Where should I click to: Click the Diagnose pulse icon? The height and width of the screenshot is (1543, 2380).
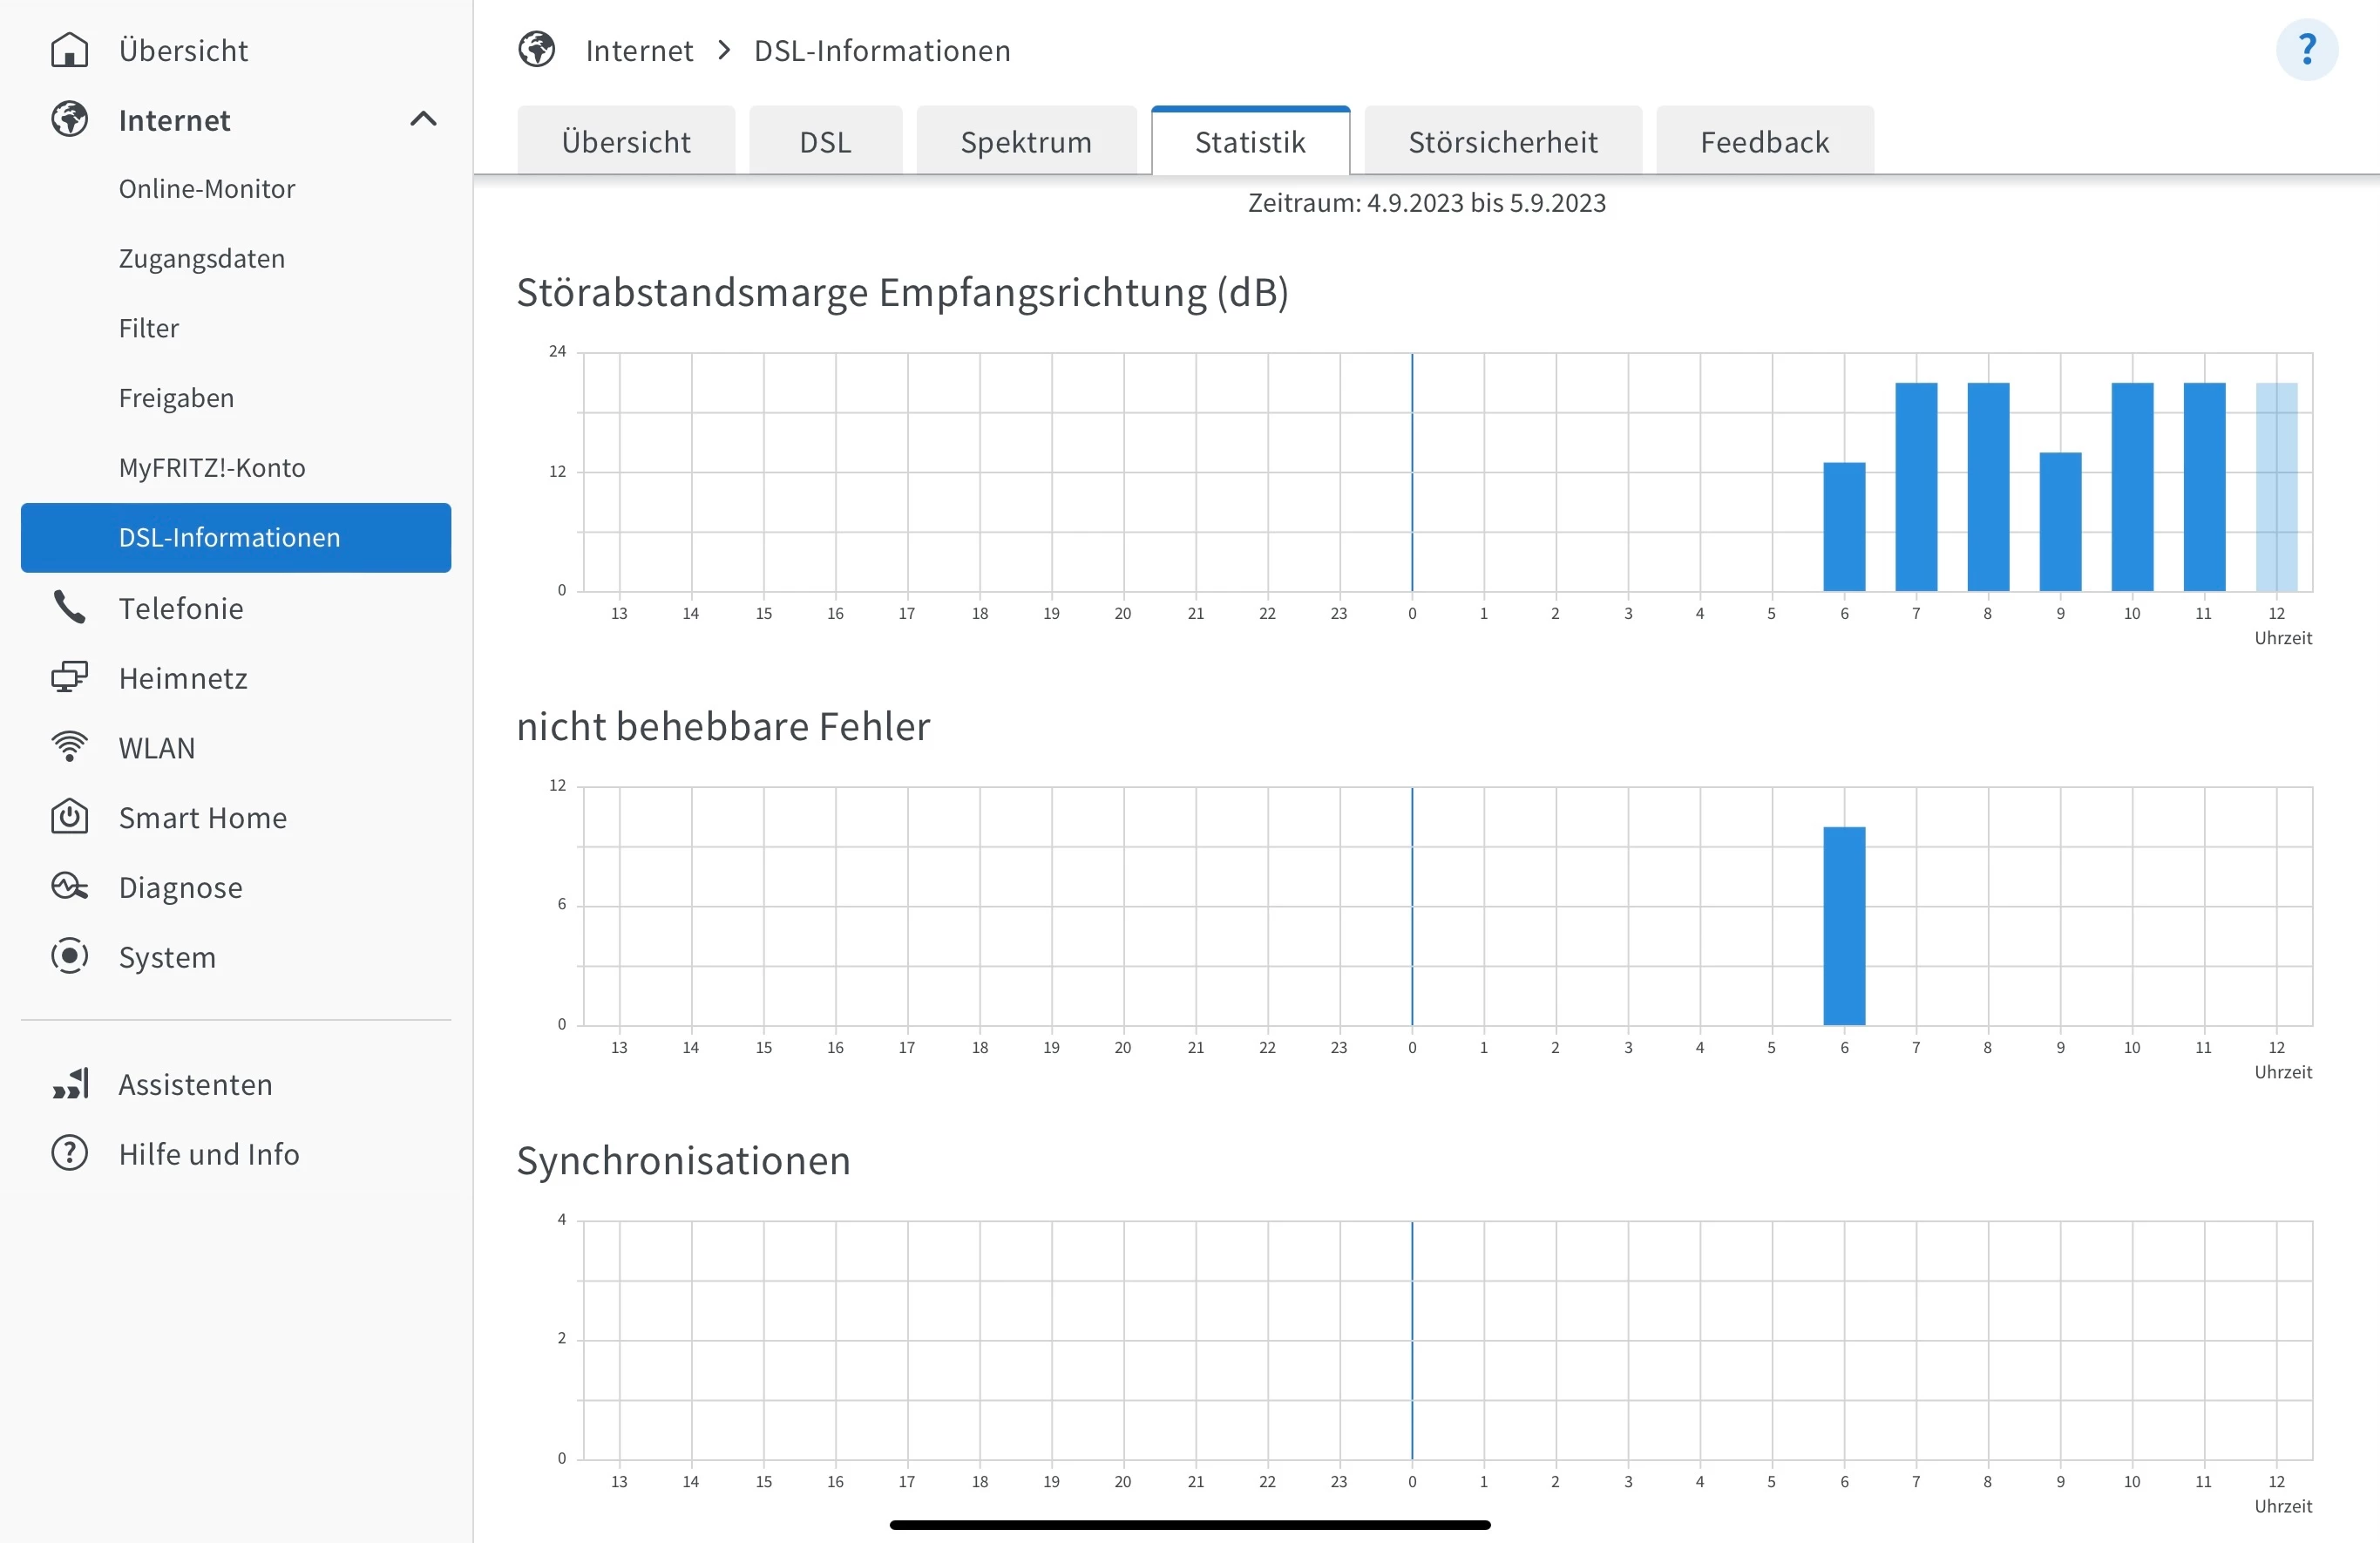tap(69, 887)
